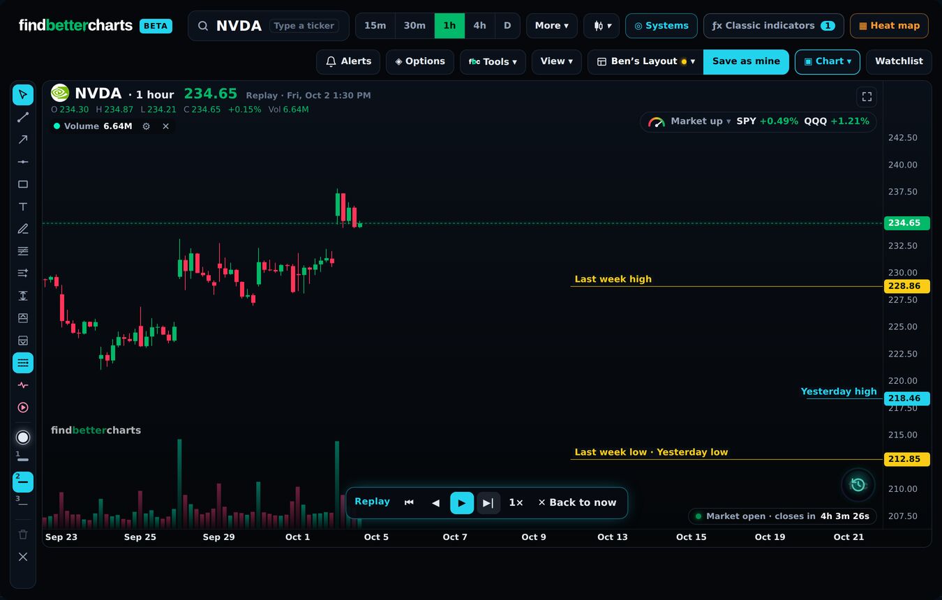Open Volume indicator settings gear
The width and height of the screenshot is (942, 600).
146,126
